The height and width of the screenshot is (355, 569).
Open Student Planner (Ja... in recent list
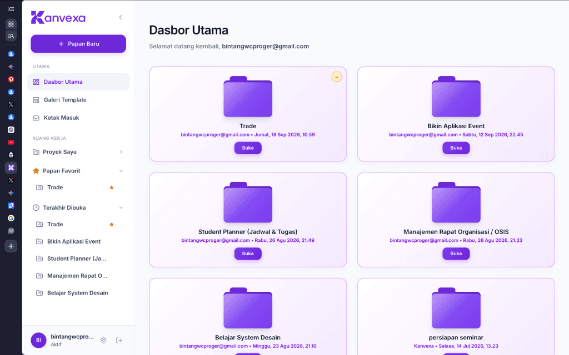click(x=77, y=258)
